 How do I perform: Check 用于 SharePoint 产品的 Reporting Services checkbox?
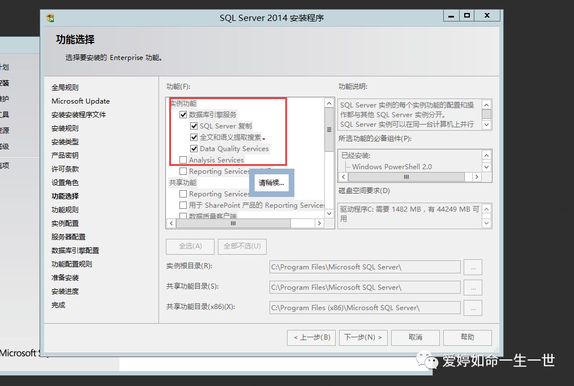pos(183,205)
